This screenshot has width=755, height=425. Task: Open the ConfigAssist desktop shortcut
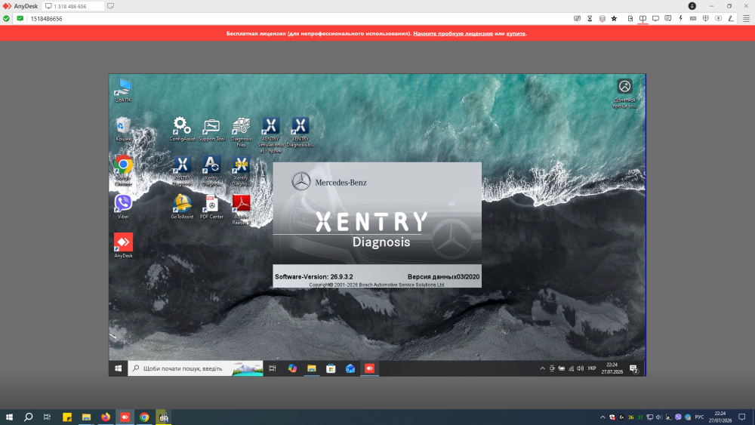pyautogui.click(x=182, y=129)
